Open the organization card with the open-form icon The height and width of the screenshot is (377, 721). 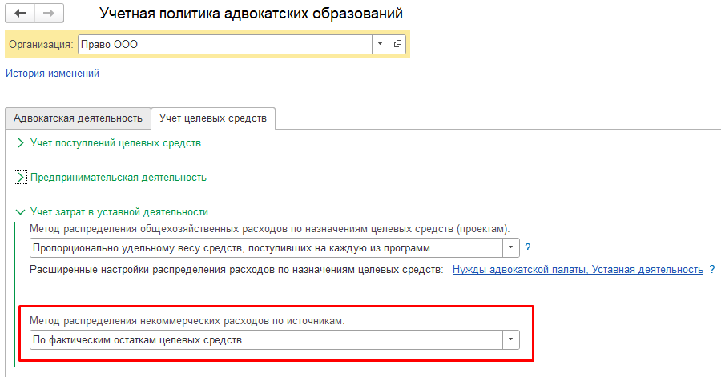(398, 45)
